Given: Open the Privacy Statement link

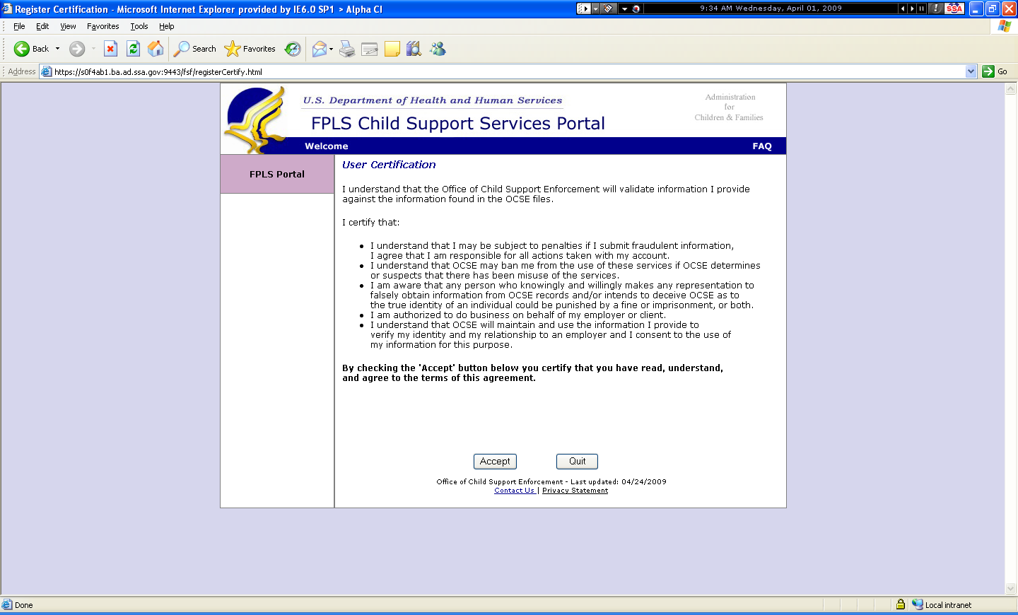Looking at the screenshot, I should pyautogui.click(x=575, y=491).
